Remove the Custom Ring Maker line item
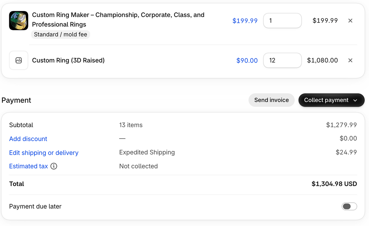369x226 pixels. coord(350,21)
